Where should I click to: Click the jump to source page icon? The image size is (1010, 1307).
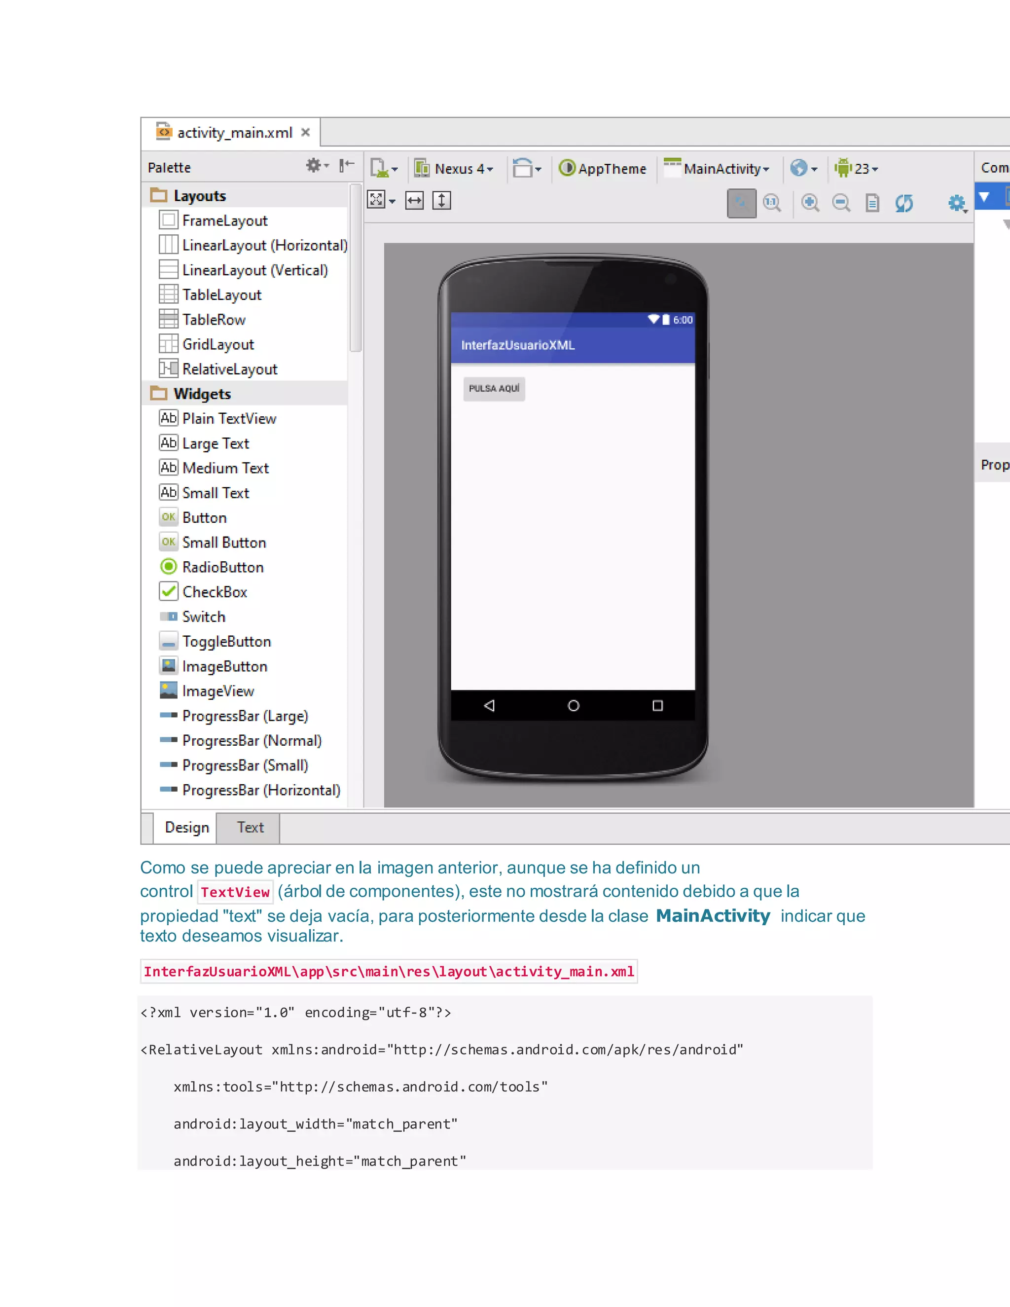872,204
